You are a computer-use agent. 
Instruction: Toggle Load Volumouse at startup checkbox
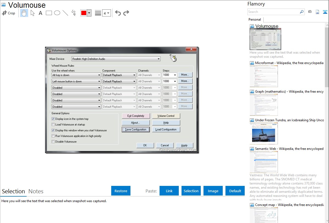[x=53, y=125]
